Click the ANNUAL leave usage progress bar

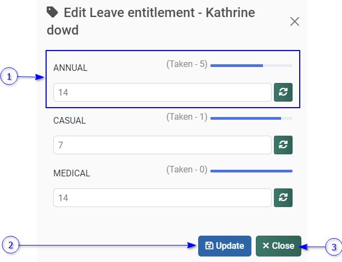tap(251, 65)
